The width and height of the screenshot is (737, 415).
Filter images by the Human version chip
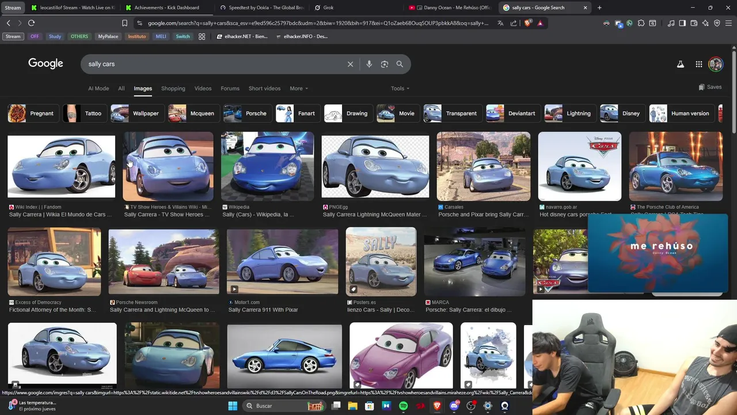click(x=682, y=114)
